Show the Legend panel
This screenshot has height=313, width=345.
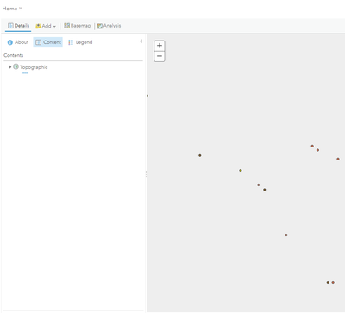tap(80, 42)
